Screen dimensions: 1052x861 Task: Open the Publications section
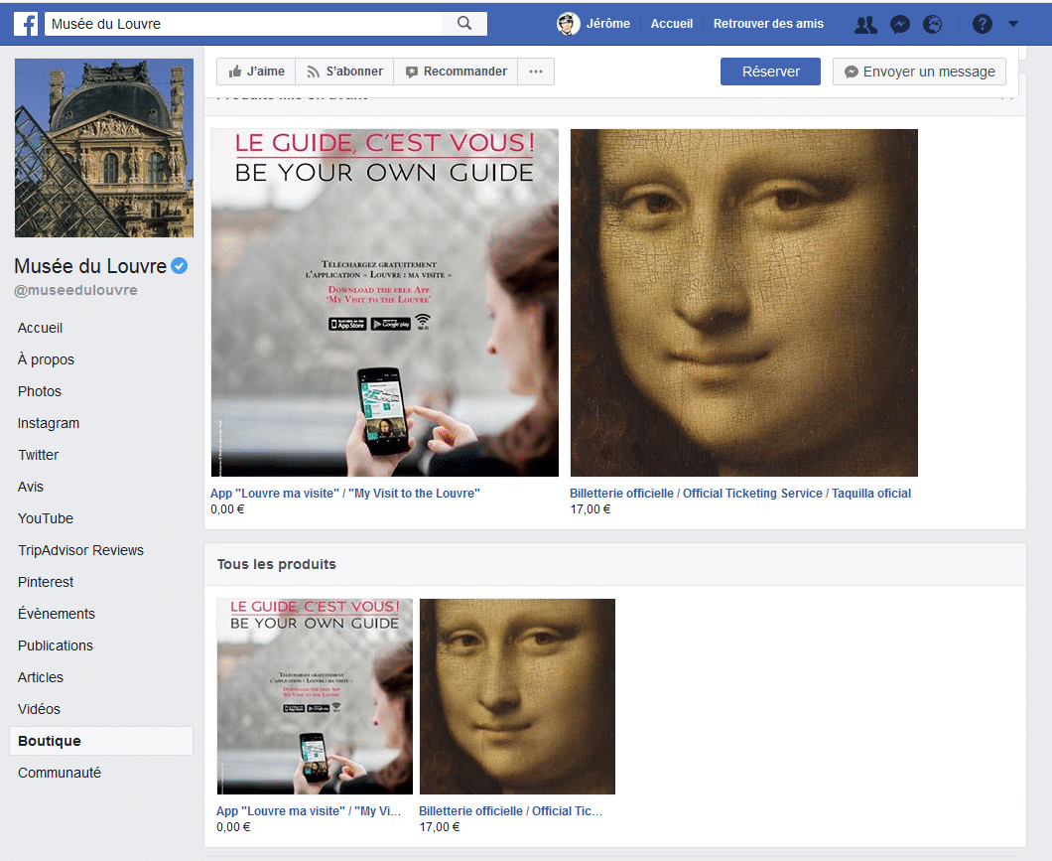(x=56, y=646)
